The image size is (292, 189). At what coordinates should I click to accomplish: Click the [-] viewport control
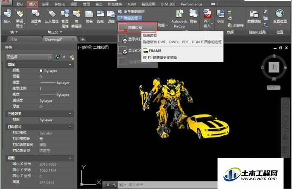[80, 47]
